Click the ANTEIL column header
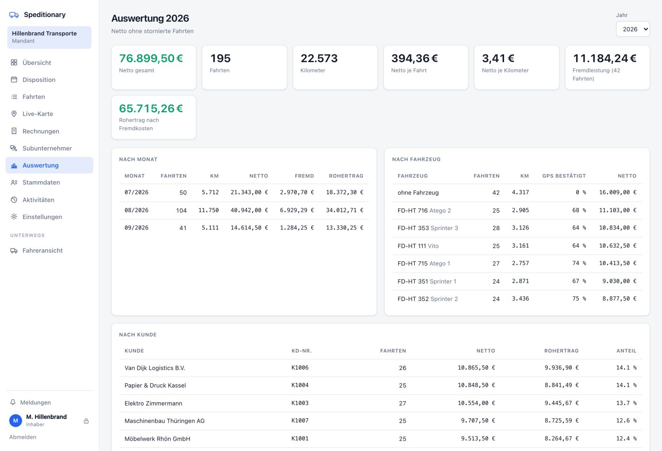Viewport: 662px width, 451px height. [627, 351]
